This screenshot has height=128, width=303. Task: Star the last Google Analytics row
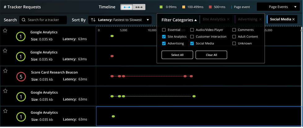pyautogui.click(x=5, y=111)
